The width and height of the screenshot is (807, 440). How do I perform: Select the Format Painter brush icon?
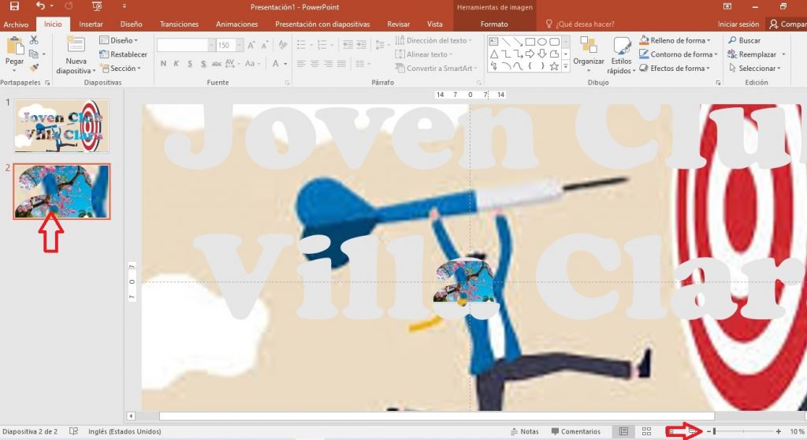point(34,68)
